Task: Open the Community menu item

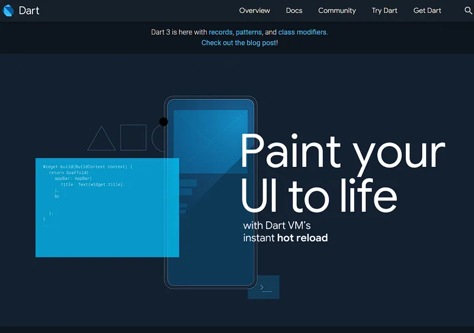Action: (337, 11)
